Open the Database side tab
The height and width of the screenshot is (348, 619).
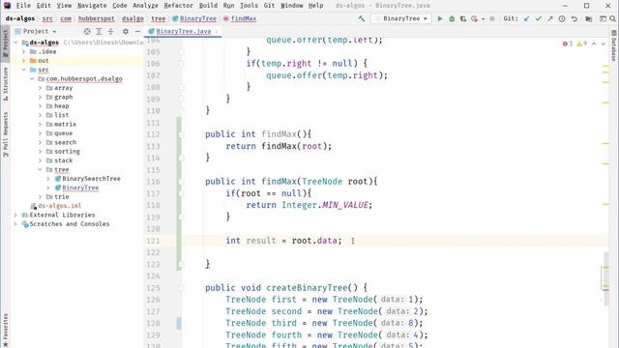pyautogui.click(x=614, y=45)
